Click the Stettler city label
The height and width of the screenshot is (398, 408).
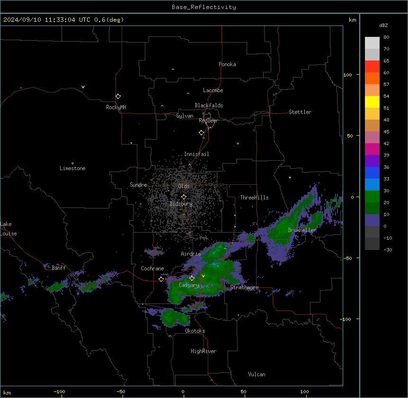click(x=300, y=112)
